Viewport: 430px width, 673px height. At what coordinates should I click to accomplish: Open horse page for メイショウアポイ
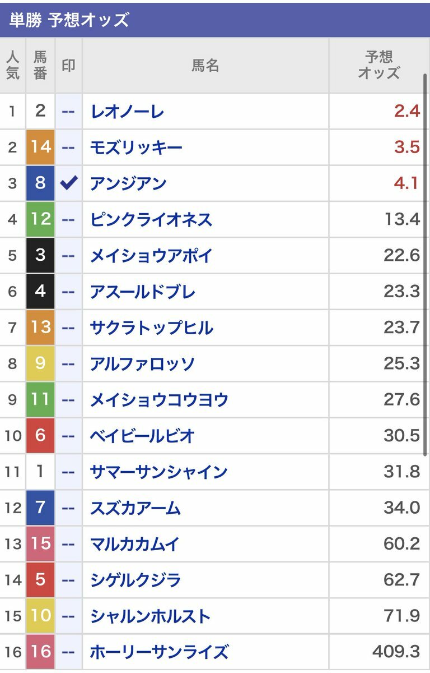151,256
